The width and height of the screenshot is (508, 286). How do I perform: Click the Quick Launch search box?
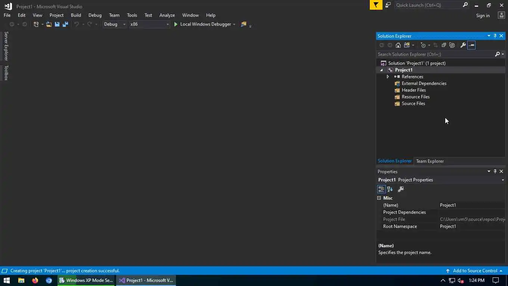pyautogui.click(x=428, y=5)
